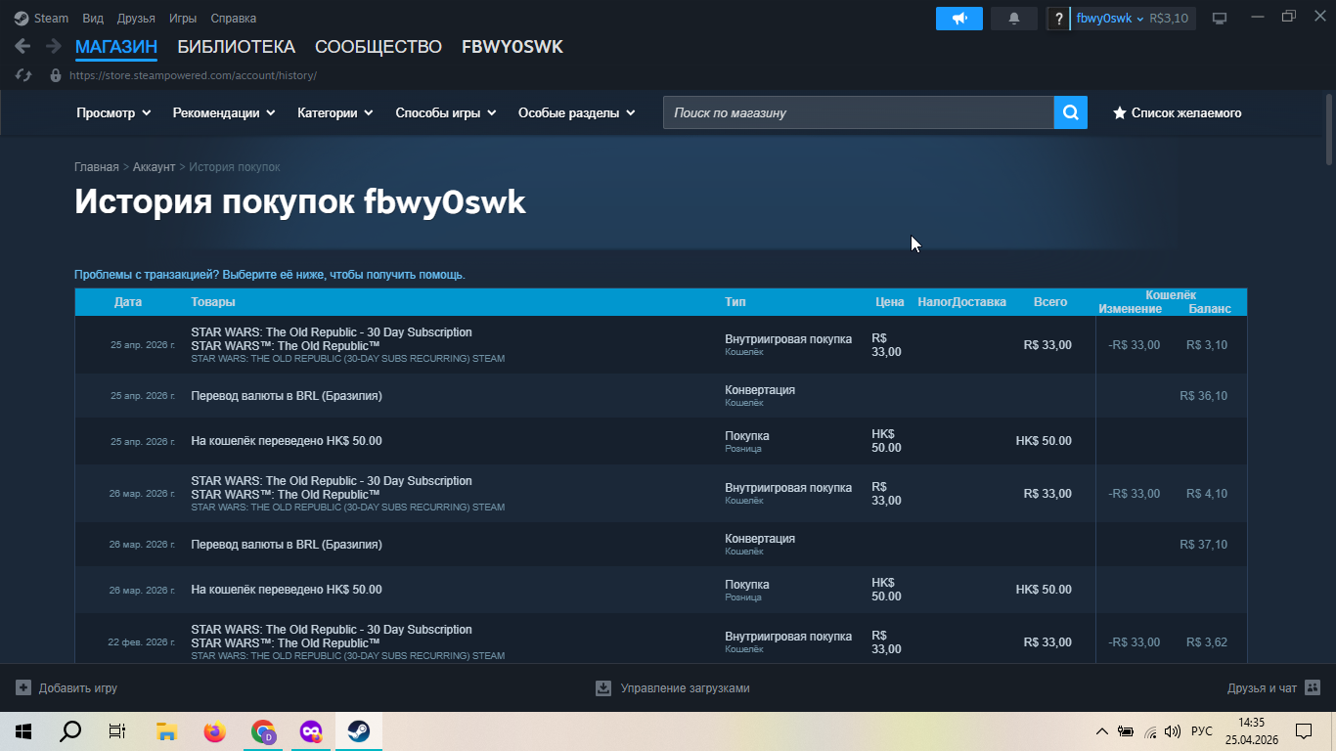Expand the Категории dropdown menu

point(334,112)
